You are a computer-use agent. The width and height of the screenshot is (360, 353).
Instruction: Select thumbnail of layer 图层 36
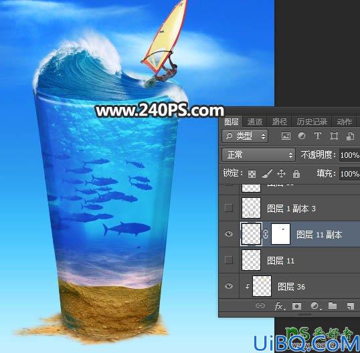(262, 286)
